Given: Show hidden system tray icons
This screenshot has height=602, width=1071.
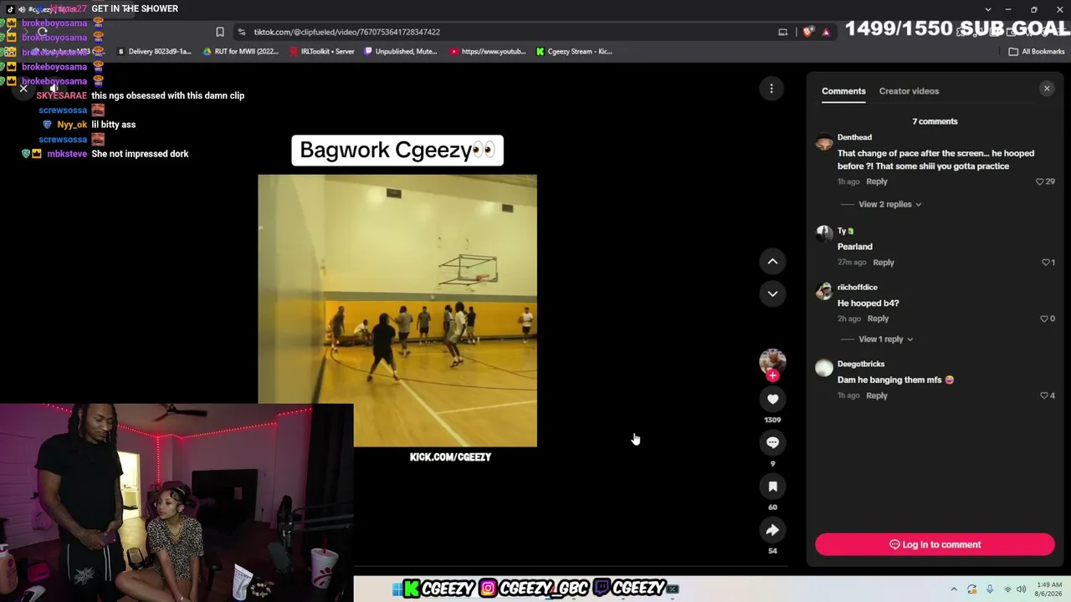Looking at the screenshot, I should [x=954, y=589].
